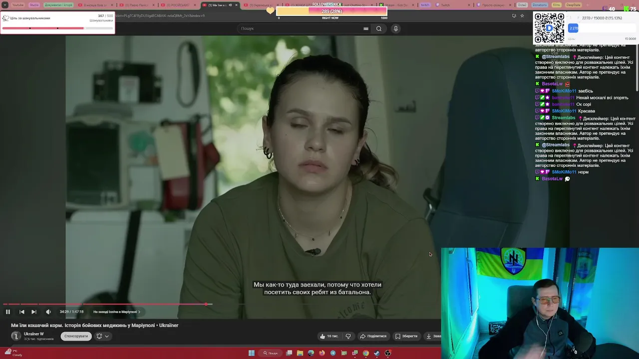Open the 'Документал і історія' tab group
Screen dimensions: 639x359
(58, 5)
